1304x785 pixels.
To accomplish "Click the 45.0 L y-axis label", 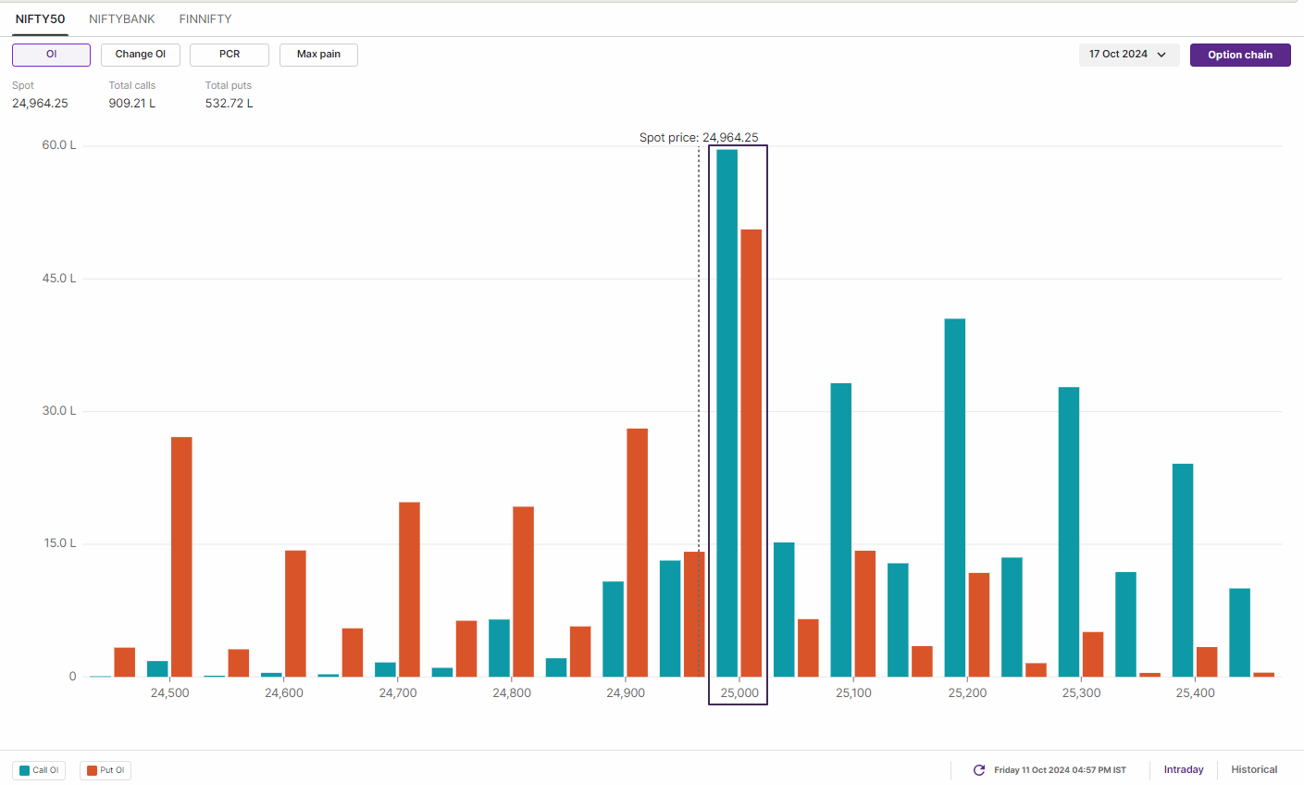I will point(59,279).
